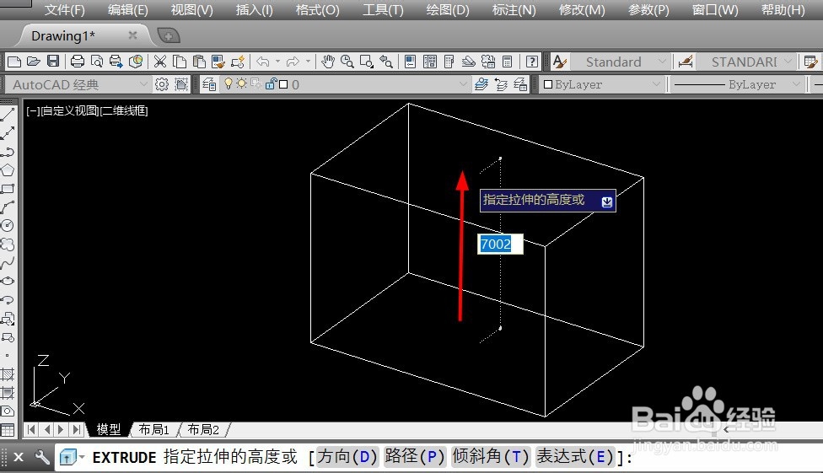Viewport: 823px width, 473px height.
Task: Open the undo history dropdown arrow
Action: (277, 62)
